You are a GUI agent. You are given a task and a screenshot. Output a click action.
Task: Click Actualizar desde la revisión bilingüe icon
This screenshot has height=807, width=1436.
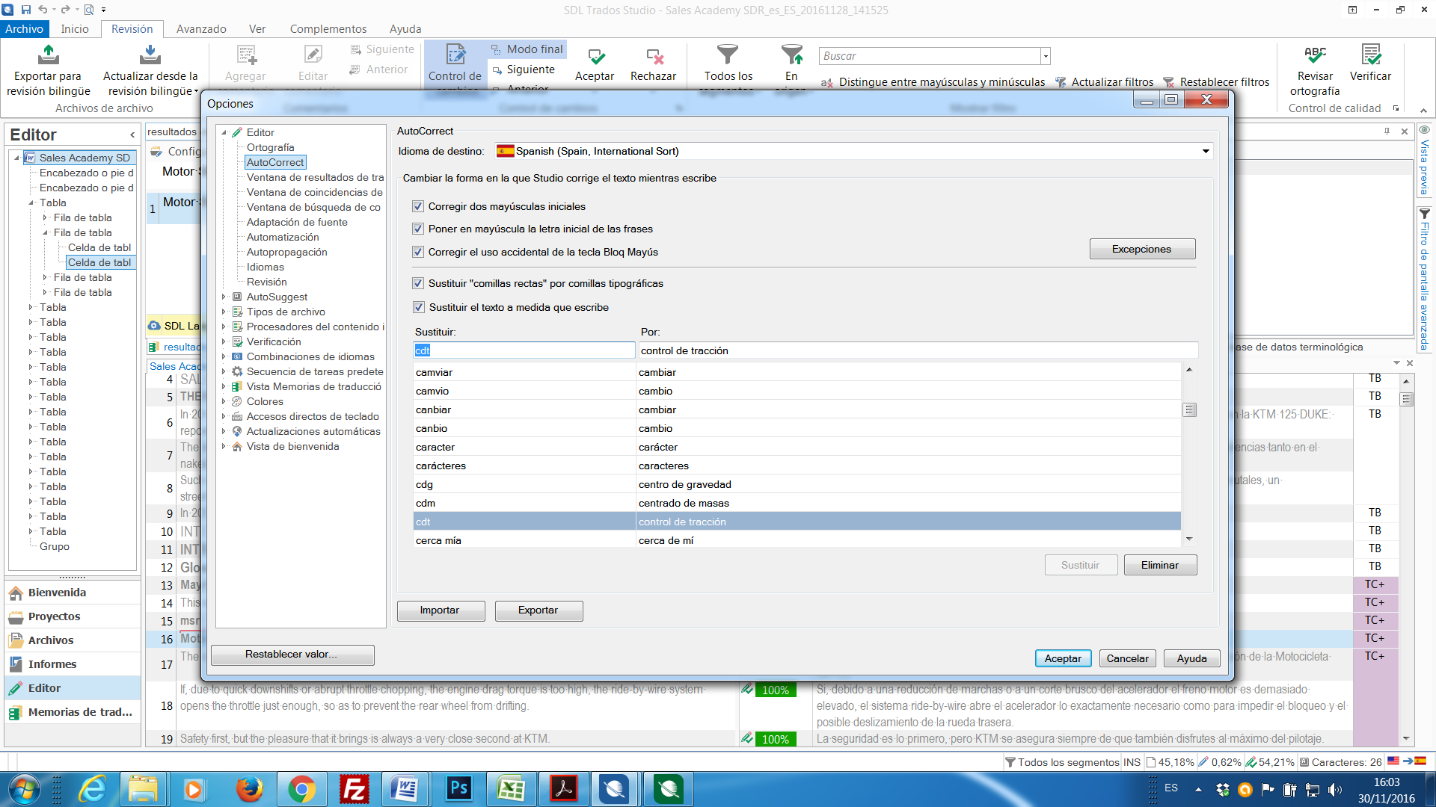(150, 55)
